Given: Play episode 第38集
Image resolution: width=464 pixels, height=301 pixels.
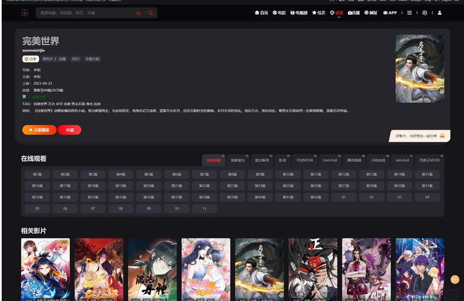Looking at the screenshot, I should [x=205, y=197].
